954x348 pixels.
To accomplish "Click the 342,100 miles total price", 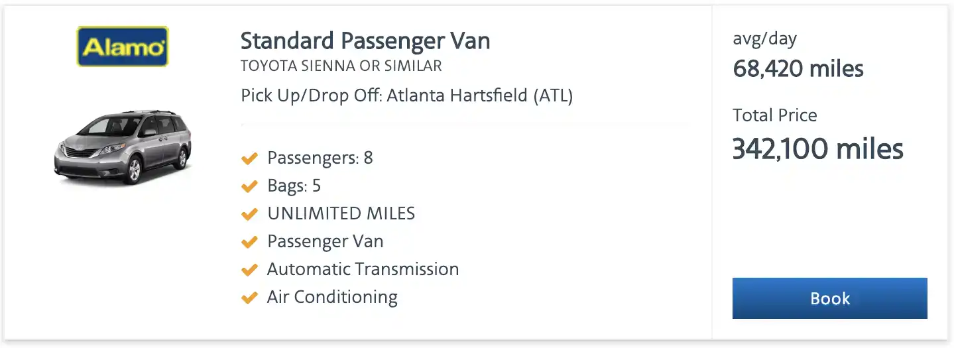I will tap(817, 149).
